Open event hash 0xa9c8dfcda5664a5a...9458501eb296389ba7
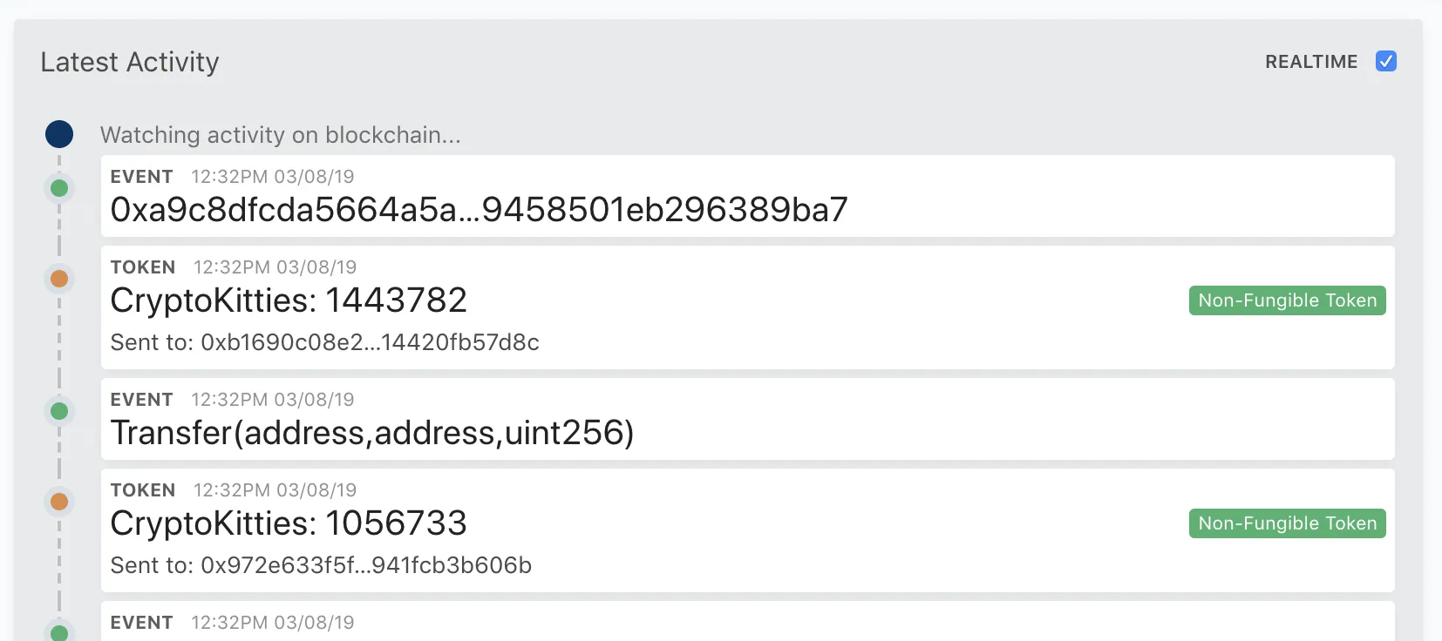This screenshot has width=1442, height=641. [x=479, y=210]
